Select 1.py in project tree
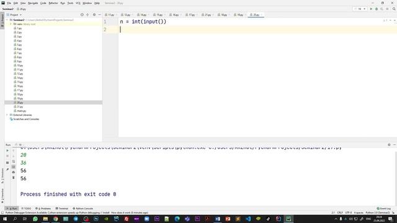Image resolution: width=397 pixels, height=223 pixels. point(19,28)
